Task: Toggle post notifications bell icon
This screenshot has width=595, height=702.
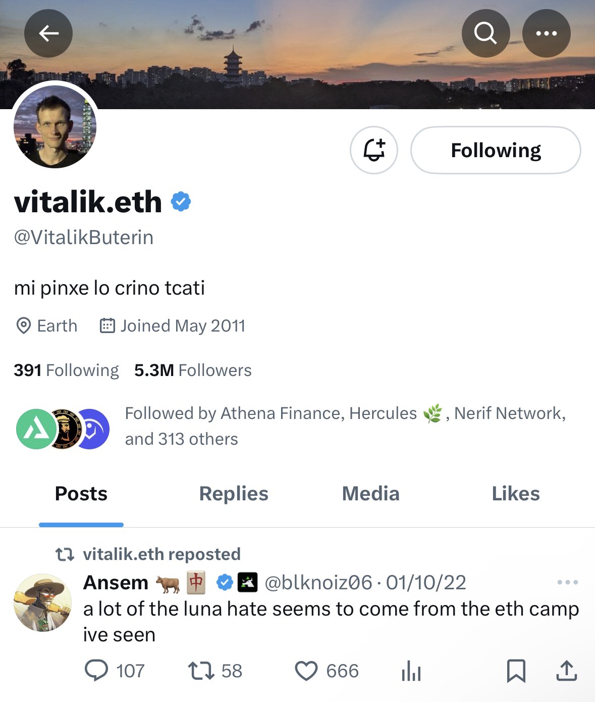Action: (374, 150)
